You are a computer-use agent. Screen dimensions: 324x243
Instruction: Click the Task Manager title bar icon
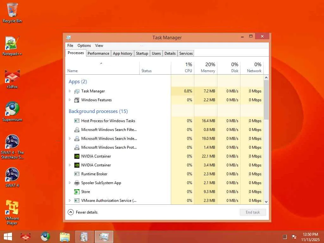click(x=68, y=37)
